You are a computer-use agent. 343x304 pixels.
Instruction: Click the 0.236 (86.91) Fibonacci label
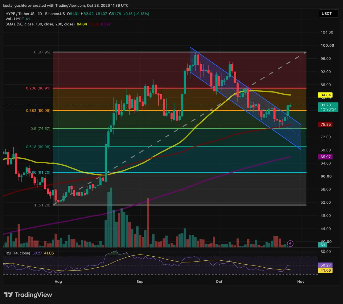(x=38, y=88)
